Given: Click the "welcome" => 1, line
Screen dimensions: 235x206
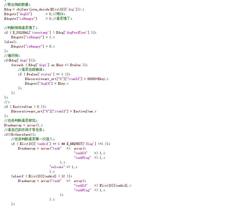Looking at the screenshot, I should coord(63,167).
